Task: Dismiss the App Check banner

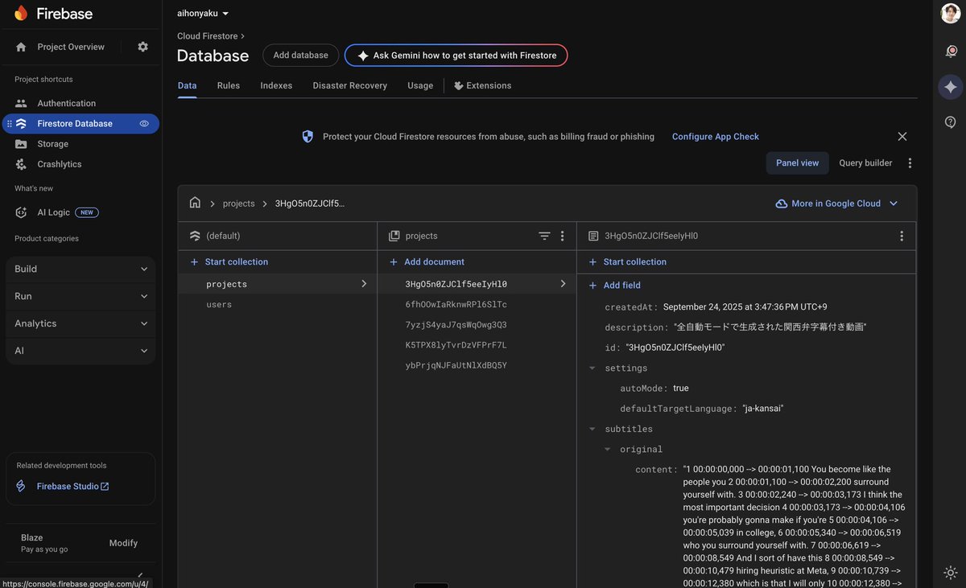Action: pyautogui.click(x=902, y=137)
